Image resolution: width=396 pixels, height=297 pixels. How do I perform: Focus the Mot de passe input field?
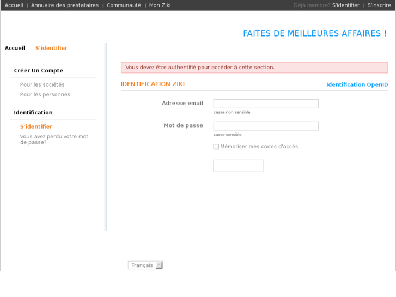[266, 126]
